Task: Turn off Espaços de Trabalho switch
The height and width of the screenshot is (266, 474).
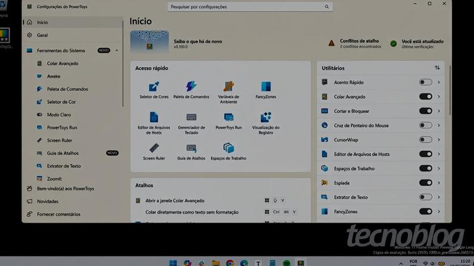Action: coord(425,168)
